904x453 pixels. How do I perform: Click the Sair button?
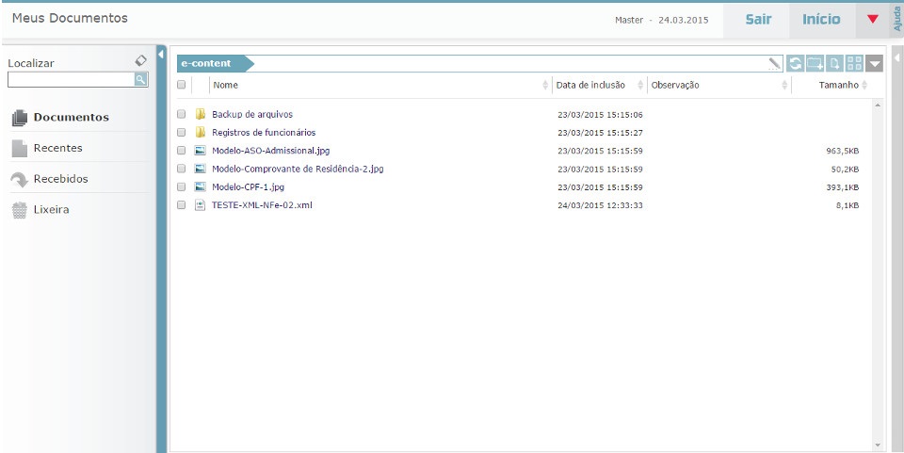click(x=758, y=19)
